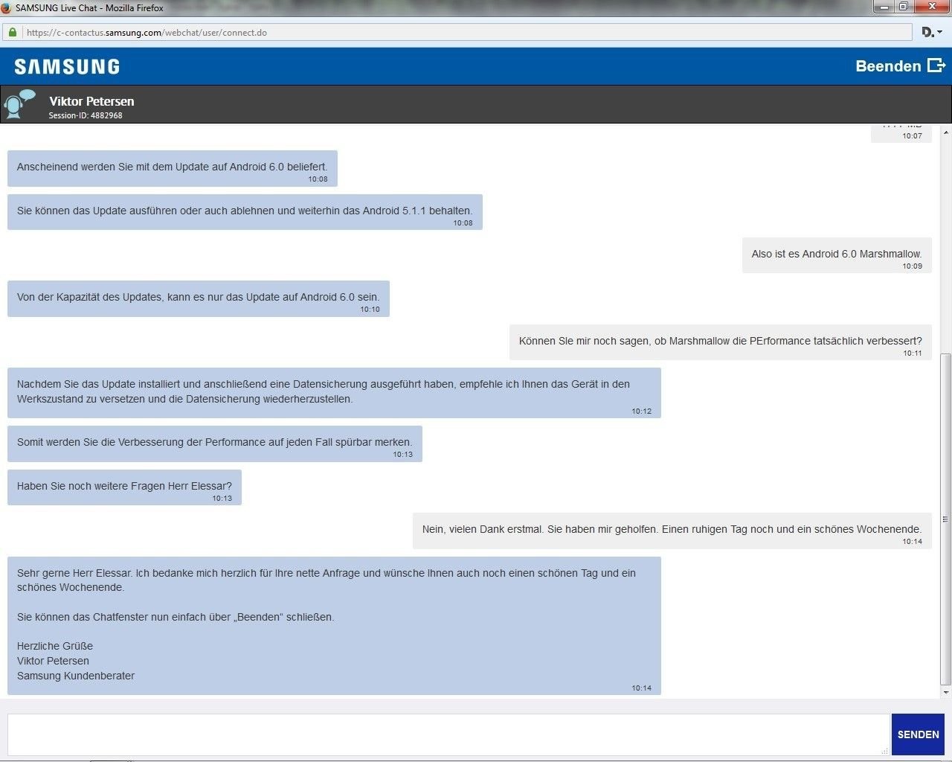This screenshot has width=952, height=762.
Task: Click the 10:09 timestamp
Action: tap(912, 266)
